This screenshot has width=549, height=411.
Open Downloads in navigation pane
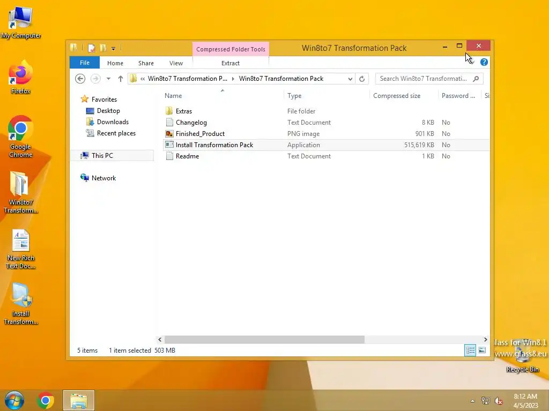pyautogui.click(x=113, y=122)
